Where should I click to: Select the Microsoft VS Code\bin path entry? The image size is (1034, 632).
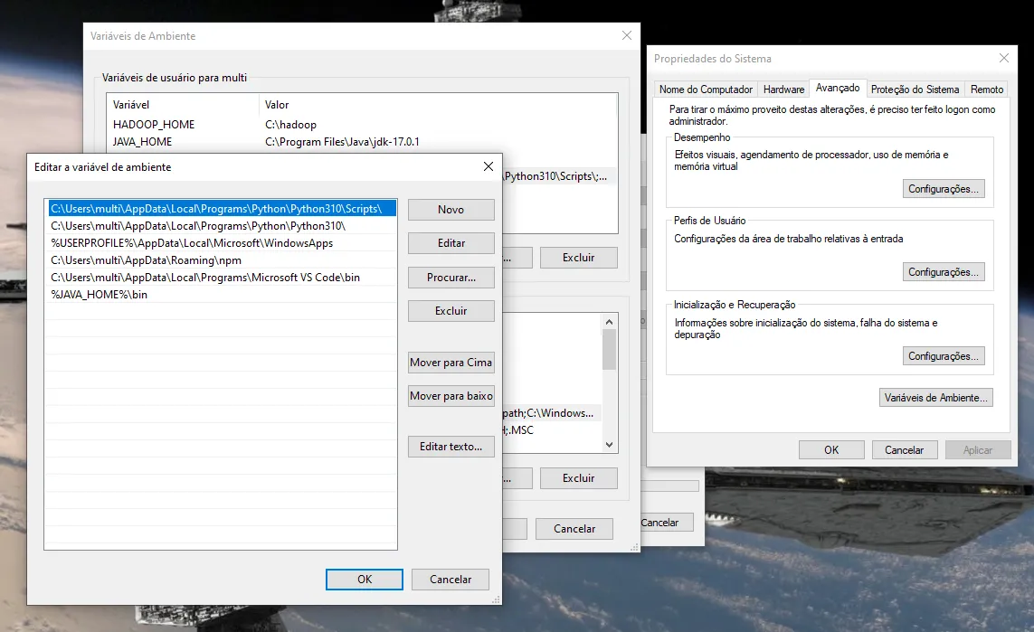(223, 278)
